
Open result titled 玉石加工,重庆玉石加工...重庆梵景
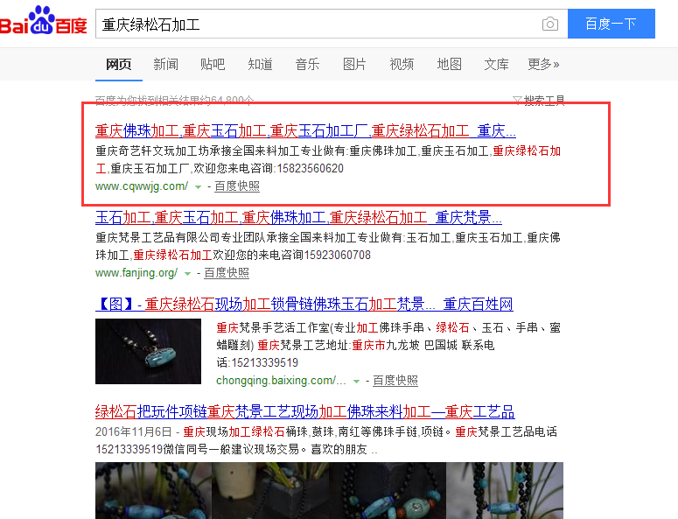[x=298, y=217]
